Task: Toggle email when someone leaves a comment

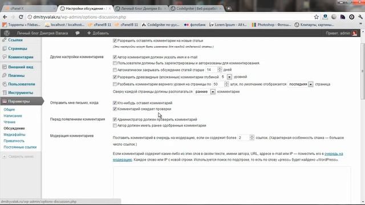Action: pos(115,102)
